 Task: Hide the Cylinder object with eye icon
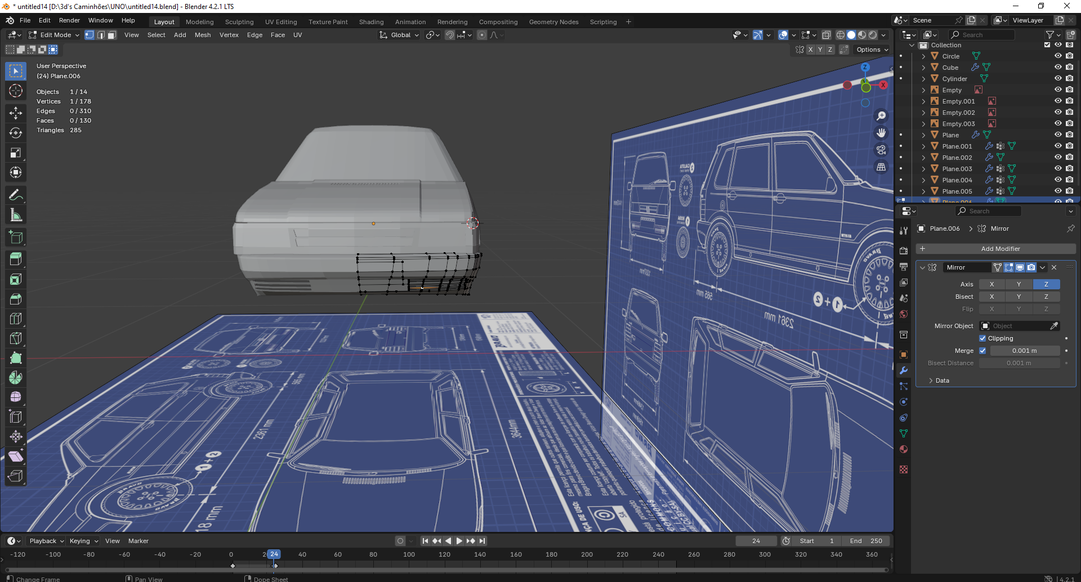tap(1058, 79)
